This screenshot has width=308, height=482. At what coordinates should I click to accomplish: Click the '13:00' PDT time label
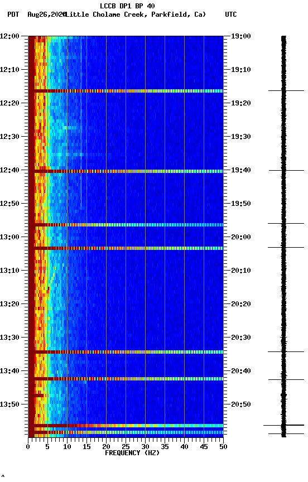point(9,237)
